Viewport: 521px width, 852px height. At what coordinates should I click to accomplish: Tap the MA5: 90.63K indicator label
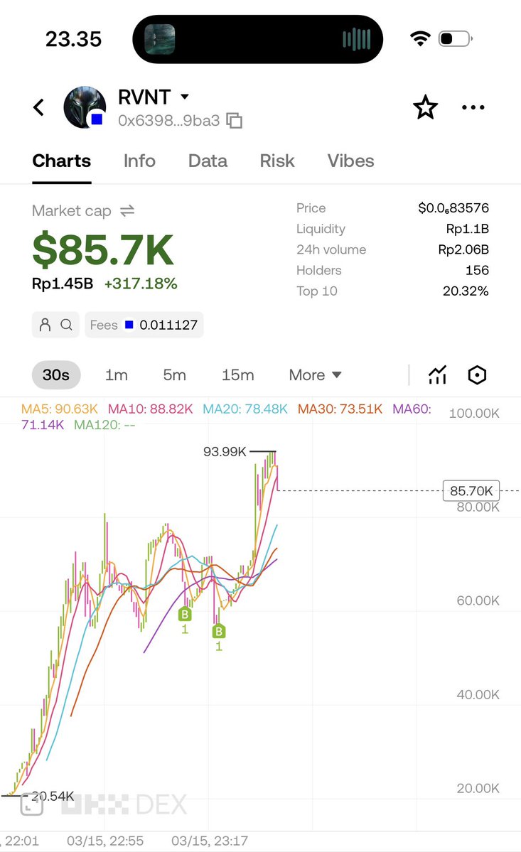coord(59,409)
